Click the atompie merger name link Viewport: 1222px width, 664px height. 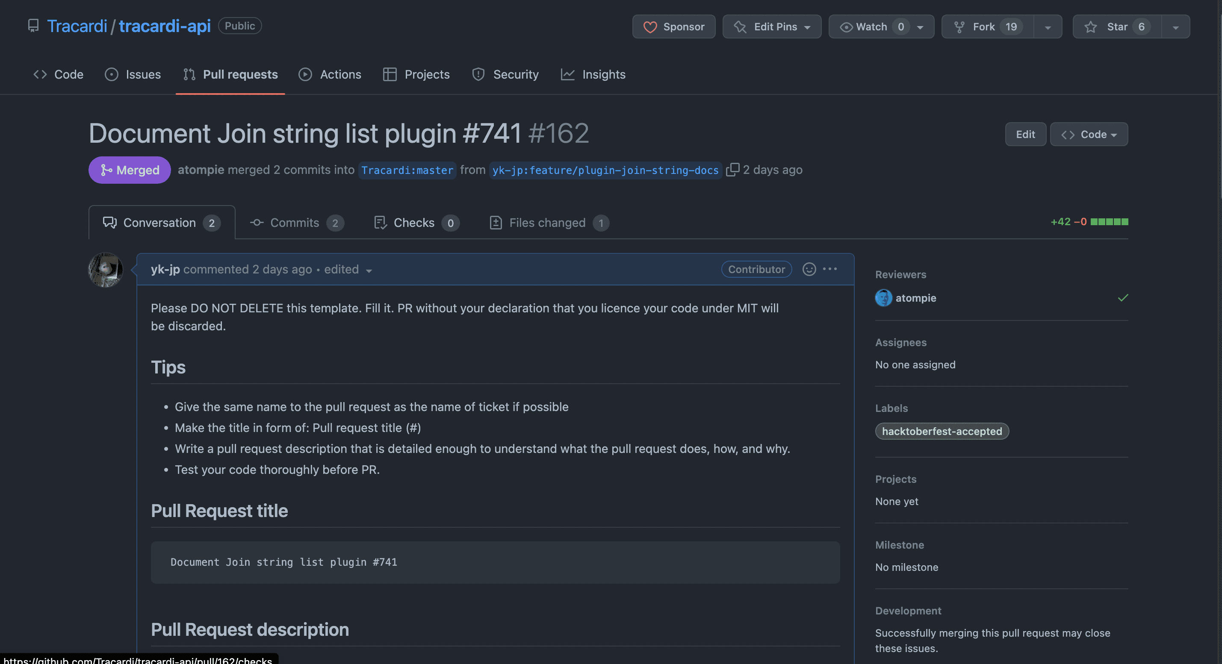click(x=201, y=170)
